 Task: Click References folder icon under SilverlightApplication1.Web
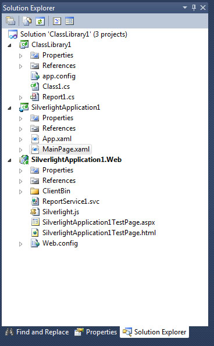[34, 181]
